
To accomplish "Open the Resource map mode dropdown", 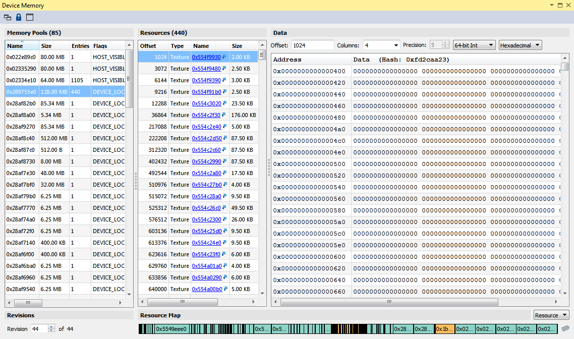I will click(551, 315).
